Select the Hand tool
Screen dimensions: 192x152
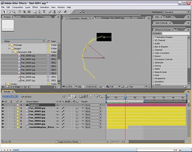9,12
